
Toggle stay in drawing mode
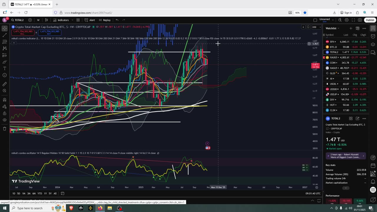point(5,106)
